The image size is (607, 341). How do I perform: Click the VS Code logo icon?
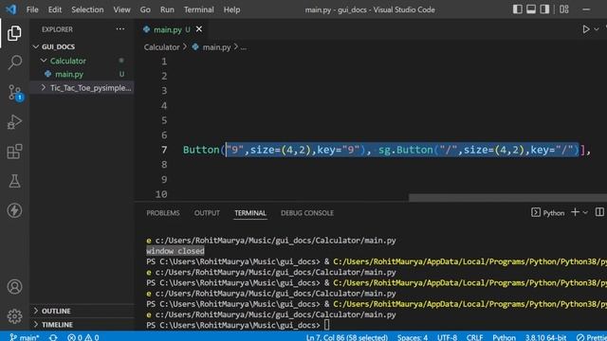11,9
